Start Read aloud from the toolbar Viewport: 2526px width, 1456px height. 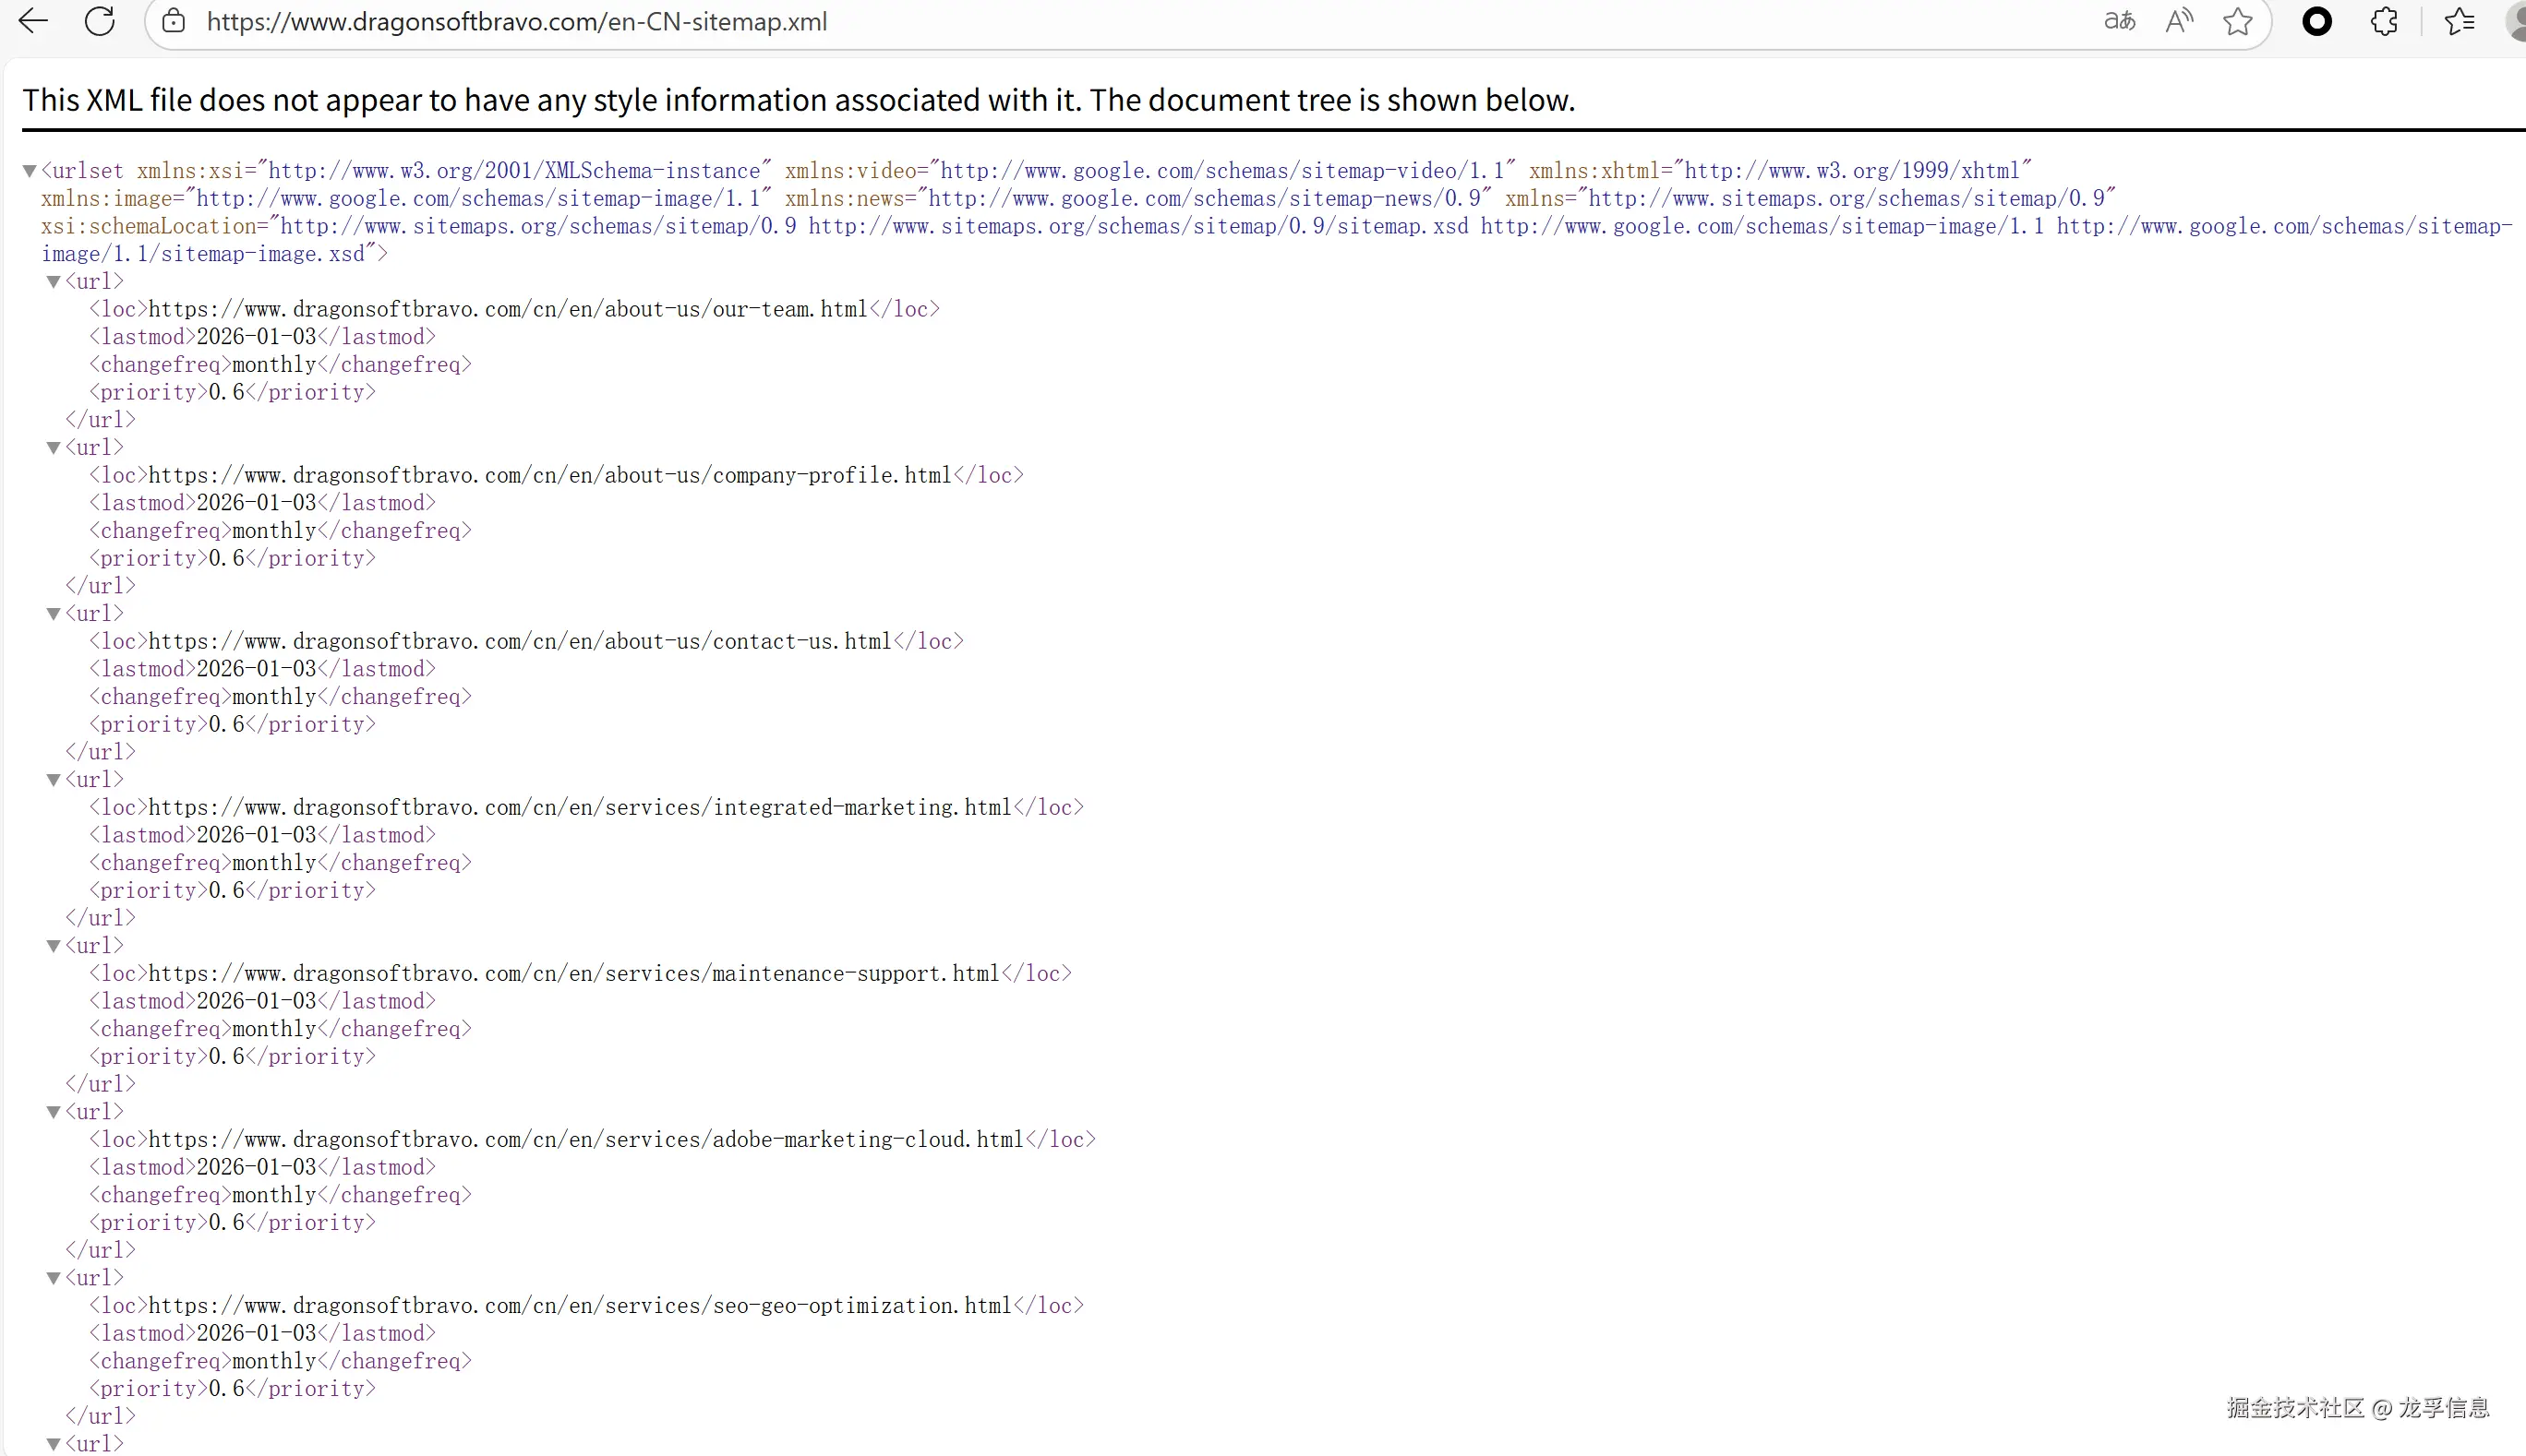pyautogui.click(x=2179, y=21)
